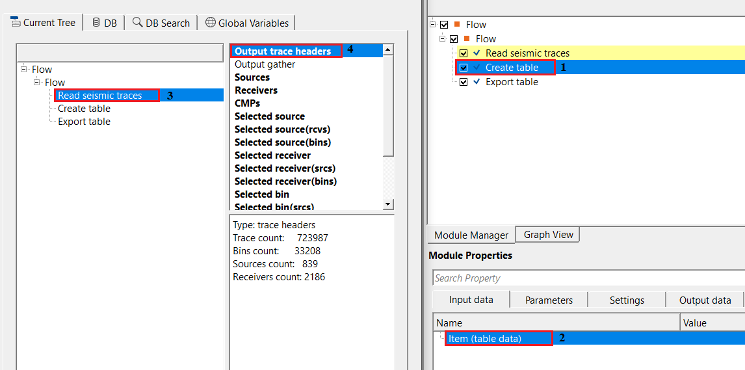Switch to the Parameters tab
Screen dimensions: 745x370
point(549,300)
